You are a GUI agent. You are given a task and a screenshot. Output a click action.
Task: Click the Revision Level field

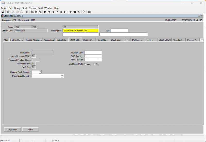pyautogui.click(x=93, y=52)
